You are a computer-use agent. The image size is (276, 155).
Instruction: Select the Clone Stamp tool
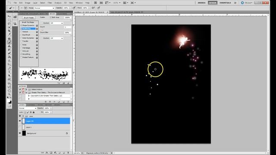point(9,46)
